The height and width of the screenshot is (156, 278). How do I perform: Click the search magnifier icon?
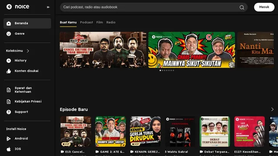tap(242, 7)
